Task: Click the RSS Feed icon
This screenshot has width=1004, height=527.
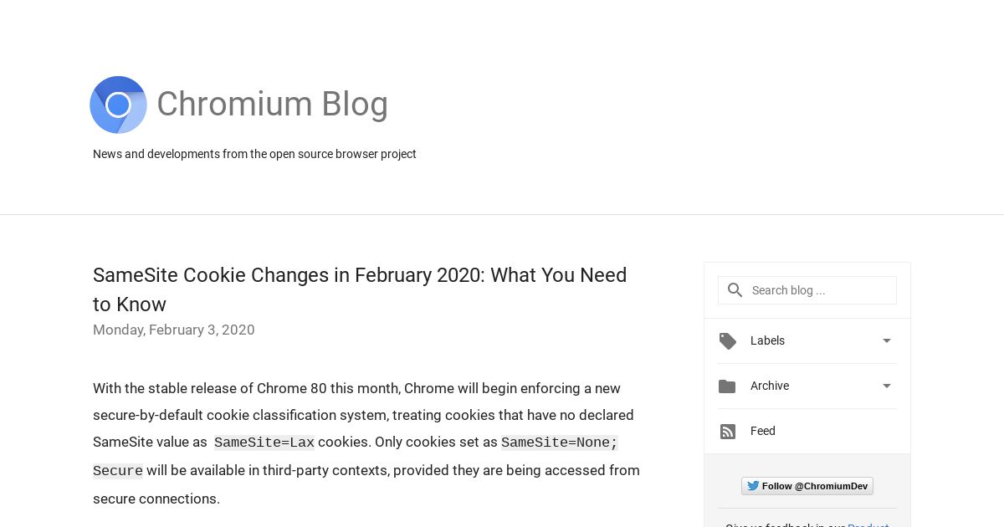Action: [x=728, y=432]
